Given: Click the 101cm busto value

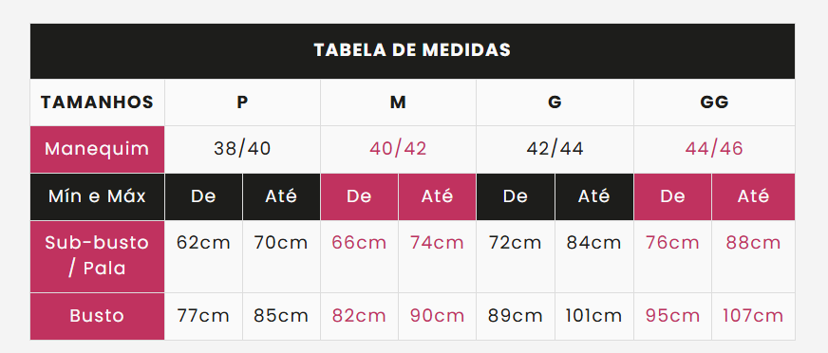Looking at the screenshot, I should pos(594,316).
